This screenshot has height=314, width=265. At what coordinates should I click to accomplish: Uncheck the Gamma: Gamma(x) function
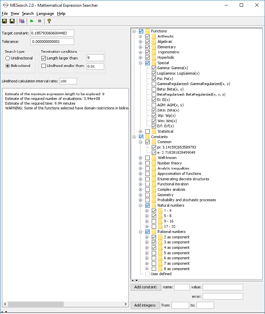tap(154, 68)
